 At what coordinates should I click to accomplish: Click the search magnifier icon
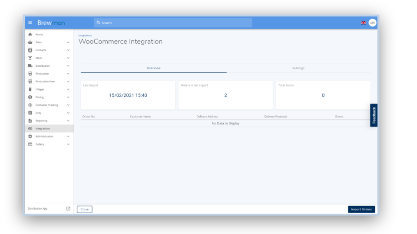[99, 23]
